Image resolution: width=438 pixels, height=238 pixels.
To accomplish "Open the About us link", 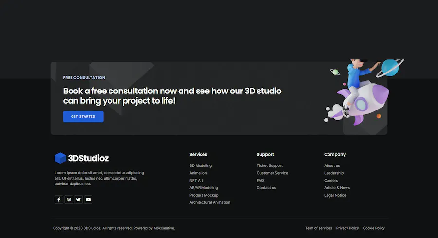I will [332, 165].
